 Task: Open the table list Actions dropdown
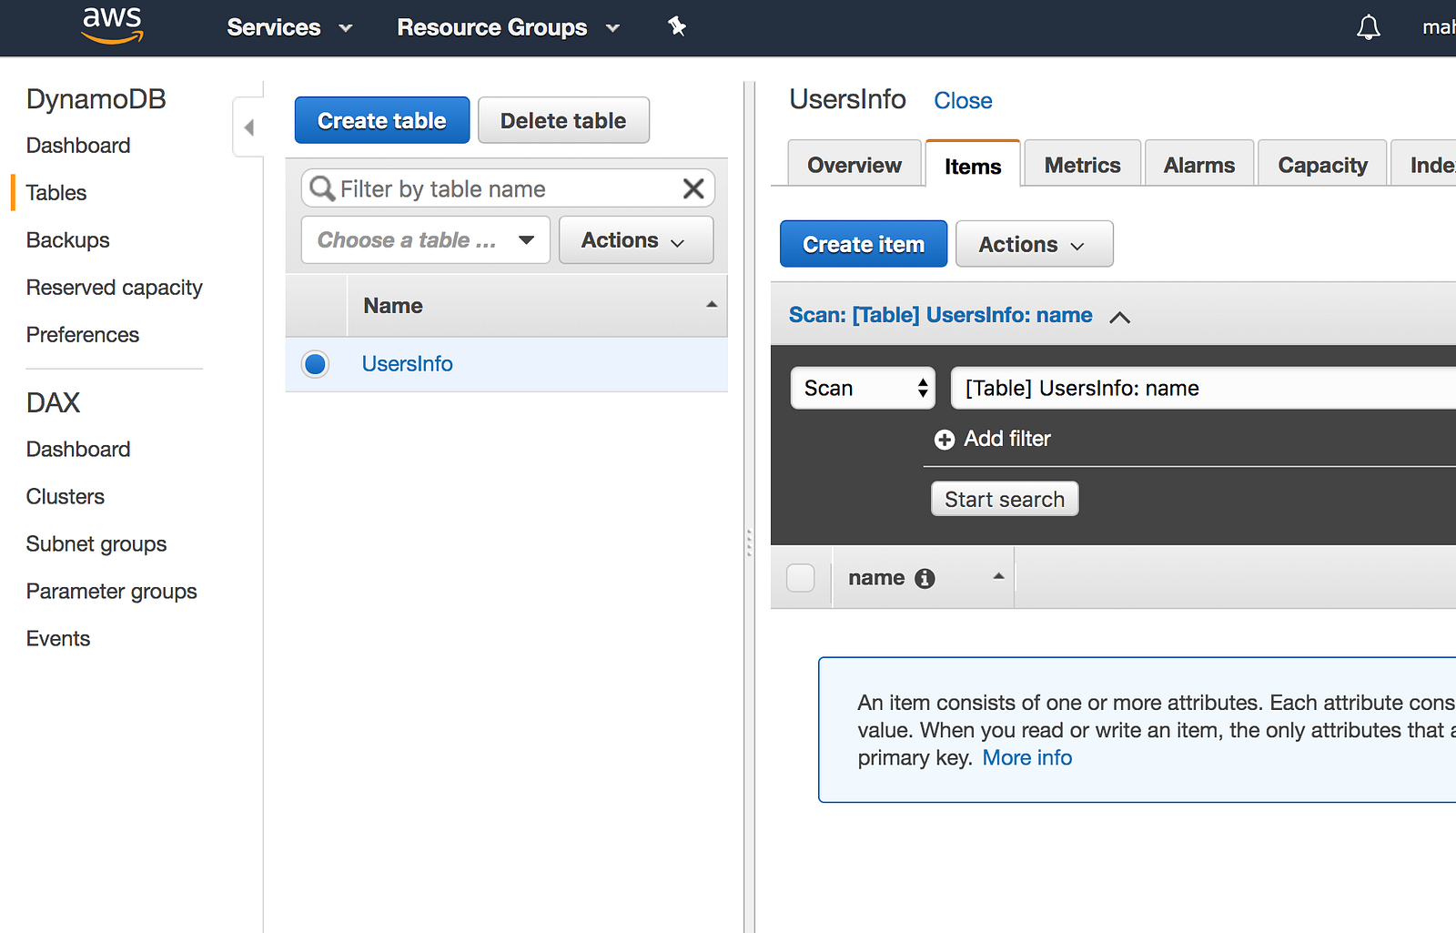[636, 240]
